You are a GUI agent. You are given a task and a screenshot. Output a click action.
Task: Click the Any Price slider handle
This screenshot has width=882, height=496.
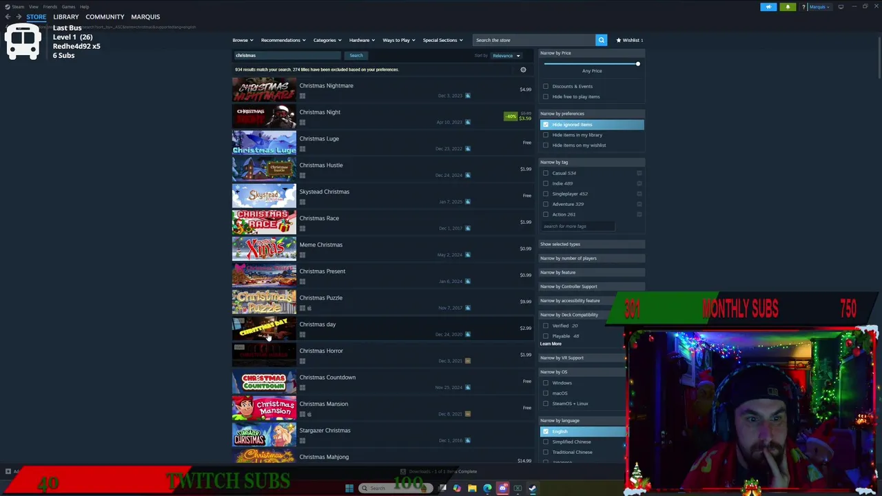[637, 64]
